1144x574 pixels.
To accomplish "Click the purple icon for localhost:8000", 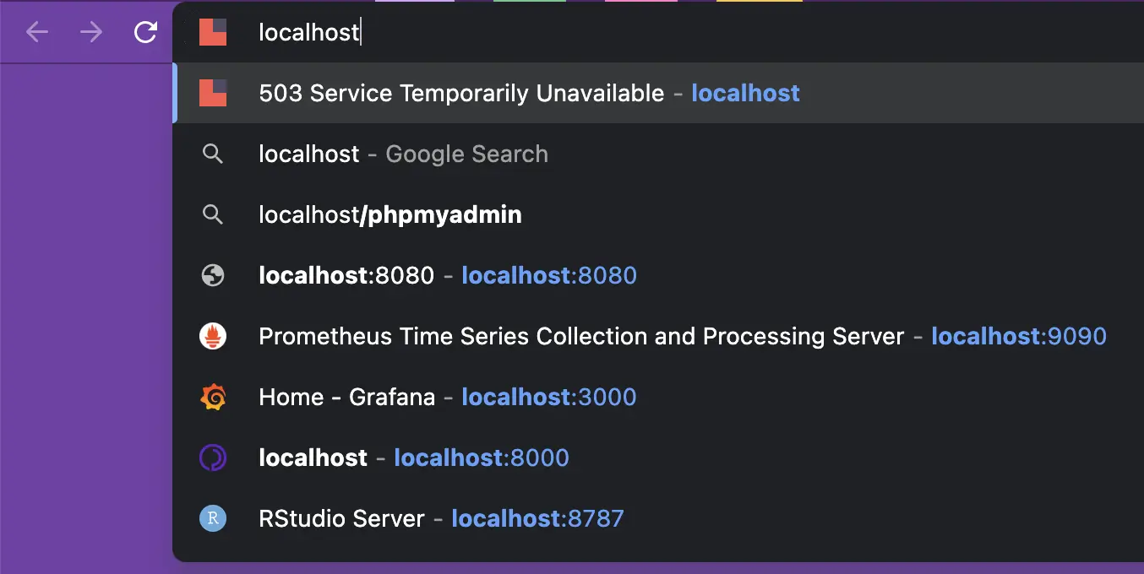I will coord(213,458).
